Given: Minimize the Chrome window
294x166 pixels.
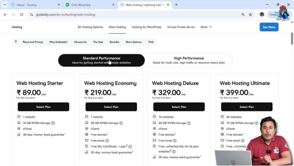Looking at the screenshot, I should (267, 5).
